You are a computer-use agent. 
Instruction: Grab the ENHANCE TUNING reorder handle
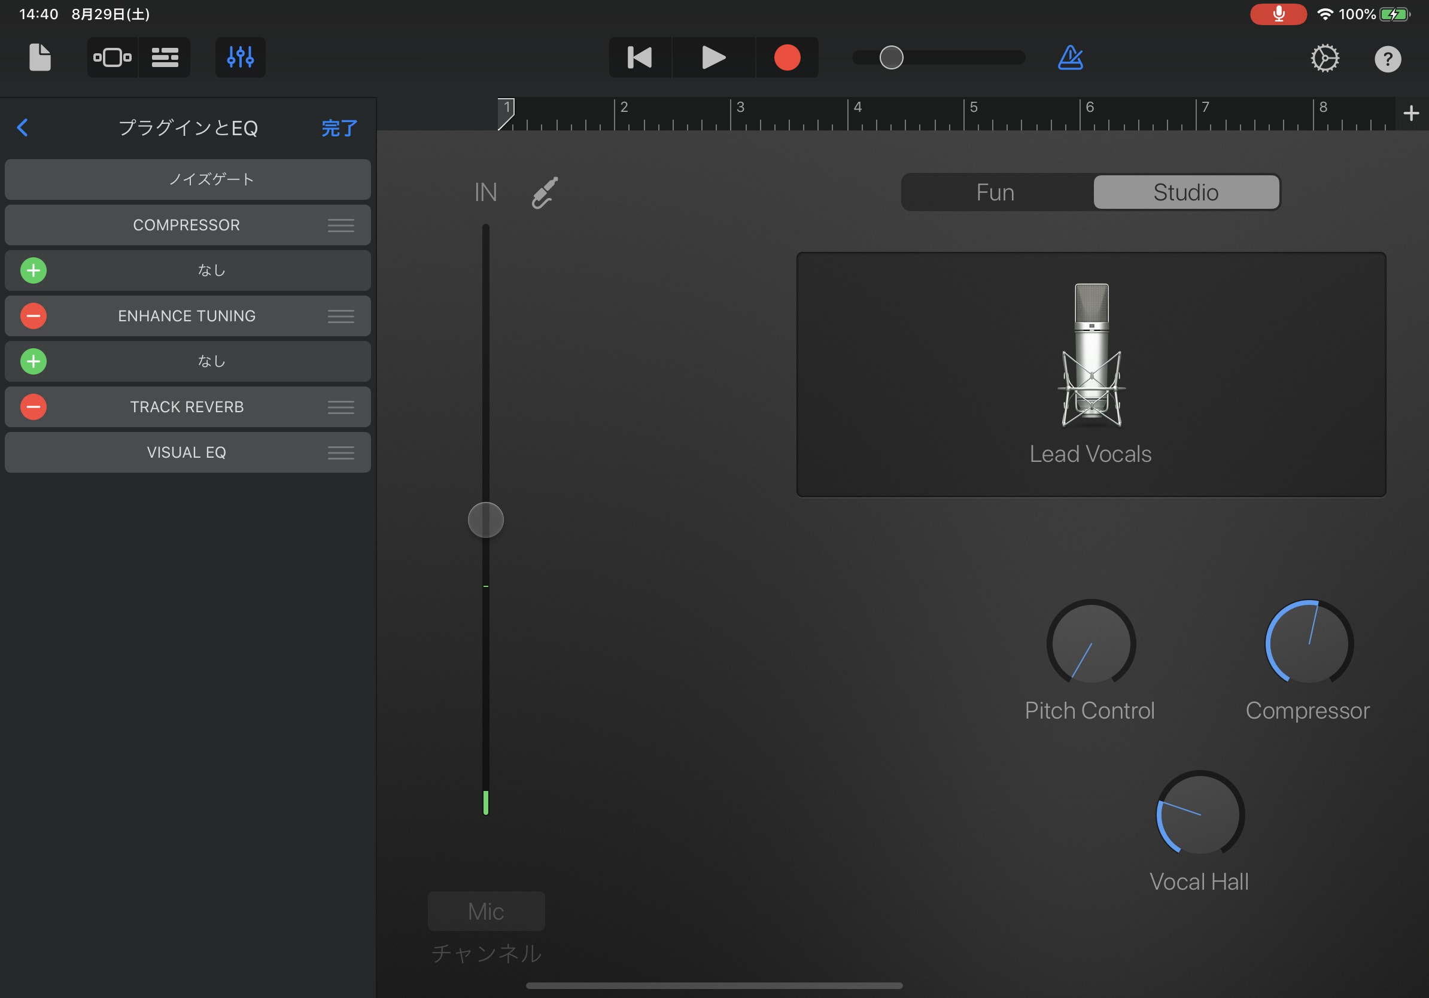[341, 316]
